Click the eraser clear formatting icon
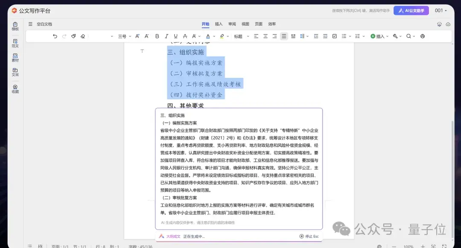The height and width of the screenshot is (248, 461). tap(83, 36)
